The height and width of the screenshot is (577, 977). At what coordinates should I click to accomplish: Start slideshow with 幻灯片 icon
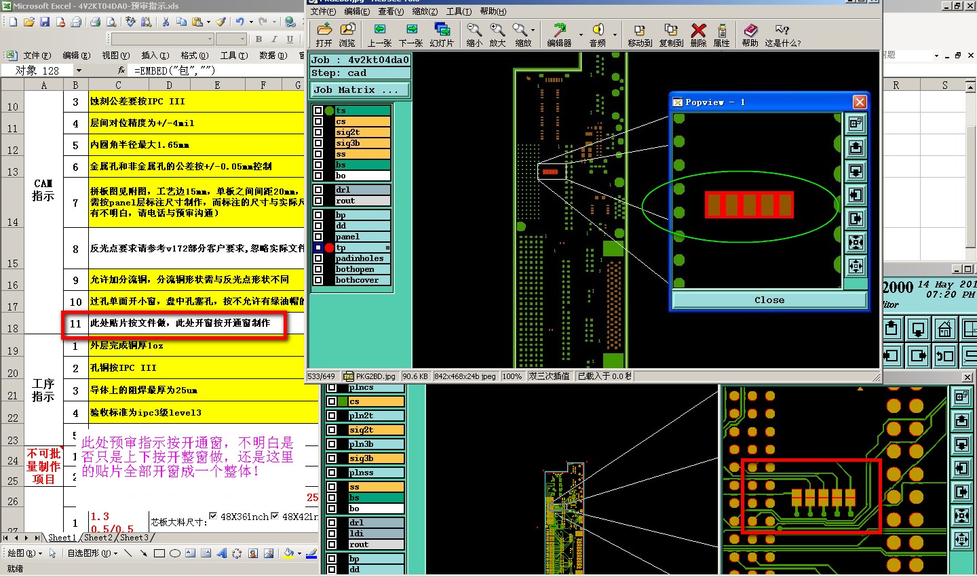click(442, 30)
